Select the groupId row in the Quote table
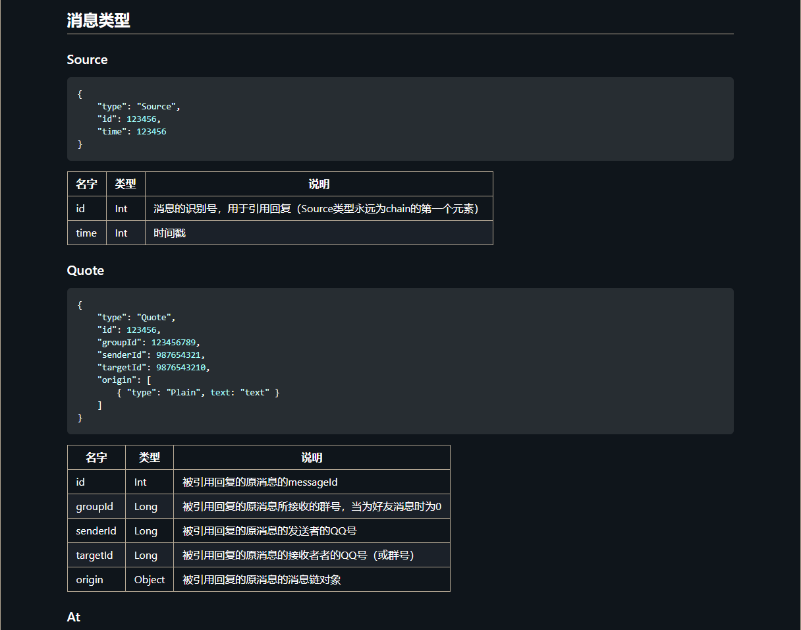 [95, 506]
